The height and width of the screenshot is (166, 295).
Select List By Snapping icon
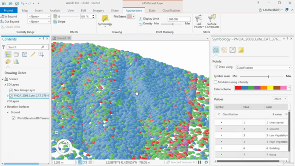point(41,54)
